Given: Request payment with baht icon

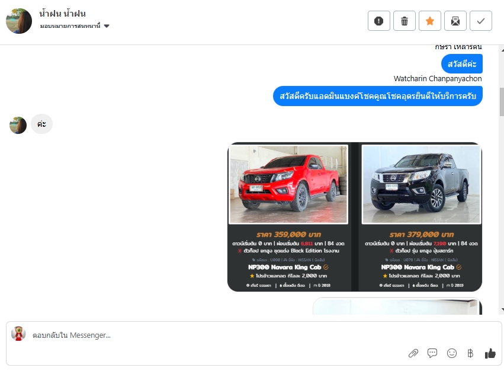Looking at the screenshot, I should tap(470, 353).
